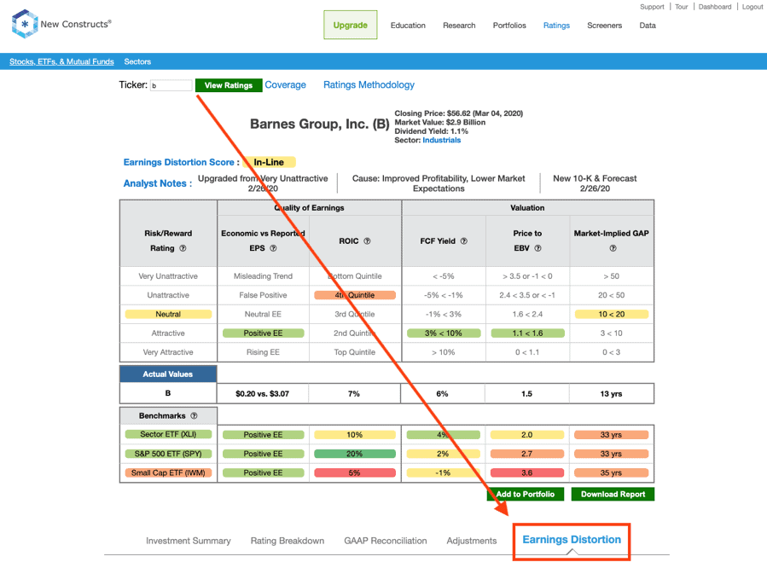The width and height of the screenshot is (767, 568).
Task: Click the Small Cap ETF (IWM) benchmark
Action: pyautogui.click(x=168, y=472)
